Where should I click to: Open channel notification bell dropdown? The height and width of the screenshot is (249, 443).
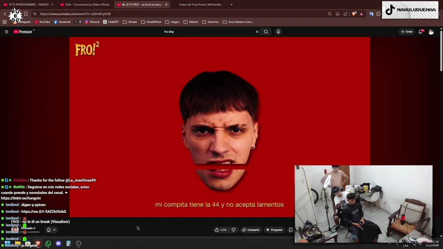[51, 230]
